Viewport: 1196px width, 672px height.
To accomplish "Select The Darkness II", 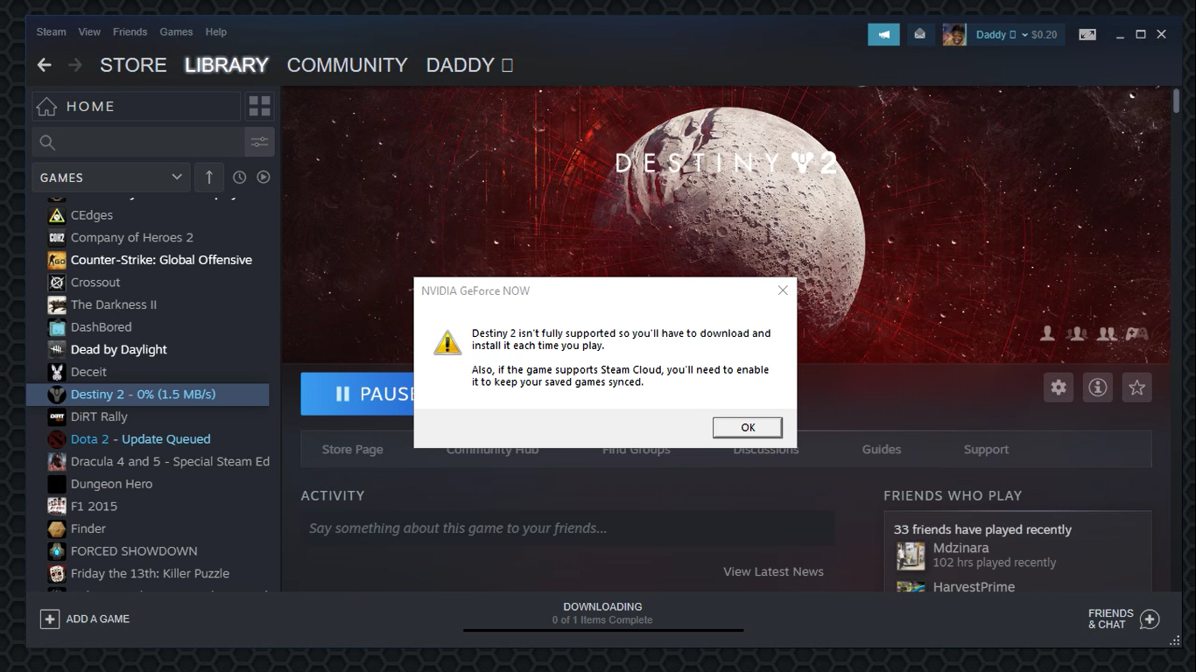I will 114,304.
